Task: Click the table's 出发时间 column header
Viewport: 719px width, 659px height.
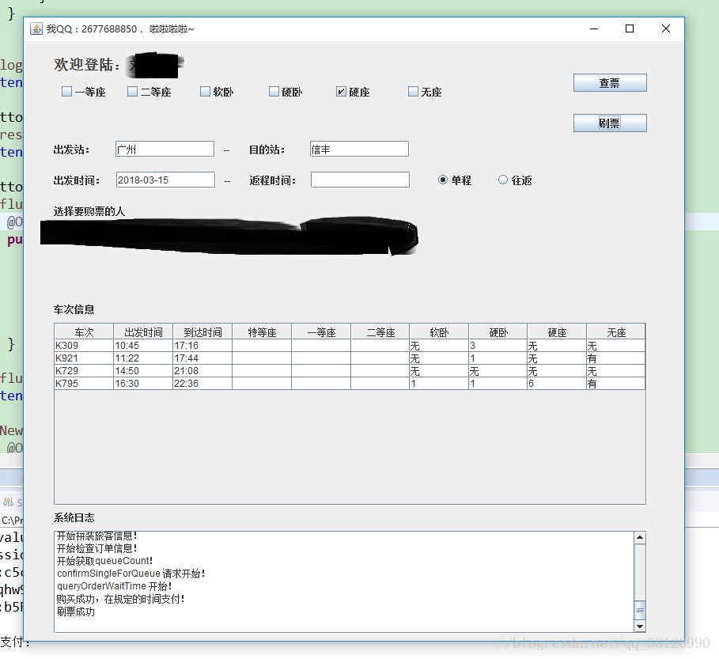Action: tap(143, 332)
